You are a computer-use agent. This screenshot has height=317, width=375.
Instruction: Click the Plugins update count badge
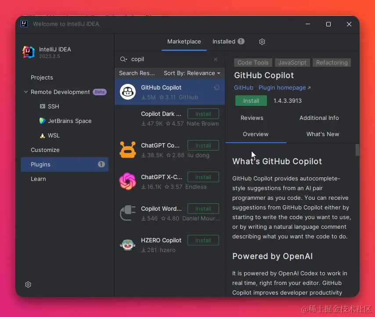(101, 164)
